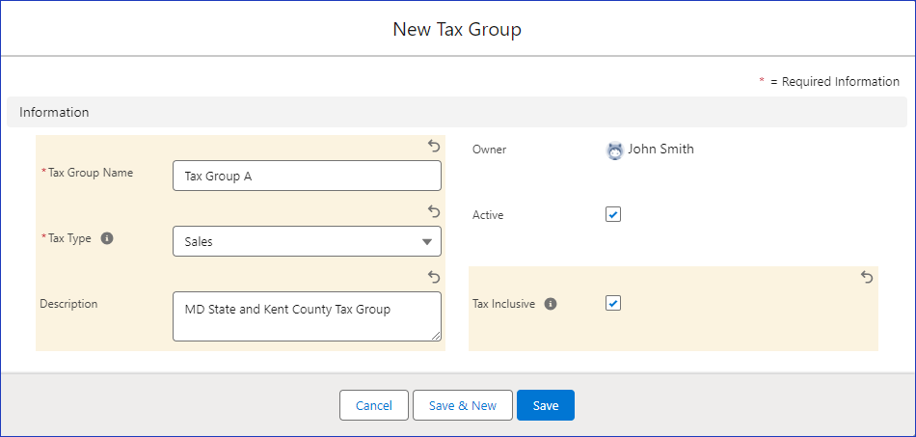Viewport: 916px width, 437px height.
Task: Open the Tax Type Sales dropdown
Action: click(x=307, y=241)
